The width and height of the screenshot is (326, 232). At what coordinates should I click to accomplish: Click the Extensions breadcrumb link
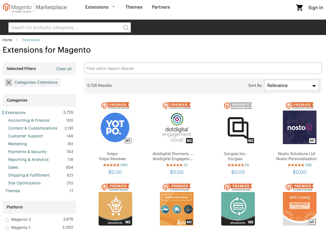[x=31, y=40]
